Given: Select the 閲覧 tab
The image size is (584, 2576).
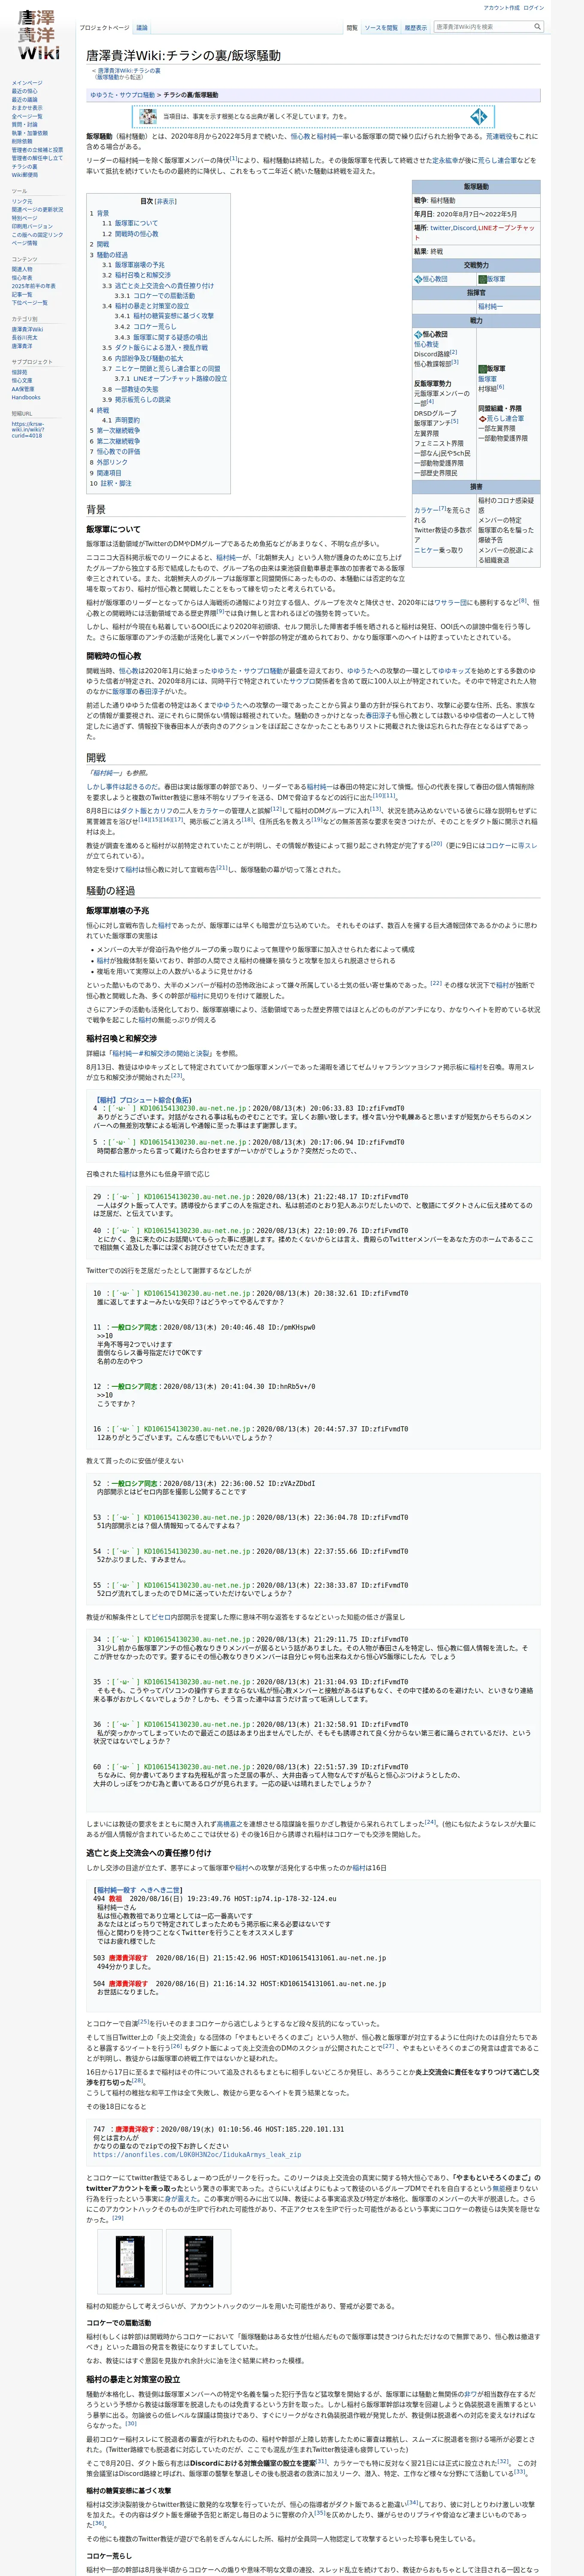Looking at the screenshot, I should click(352, 28).
